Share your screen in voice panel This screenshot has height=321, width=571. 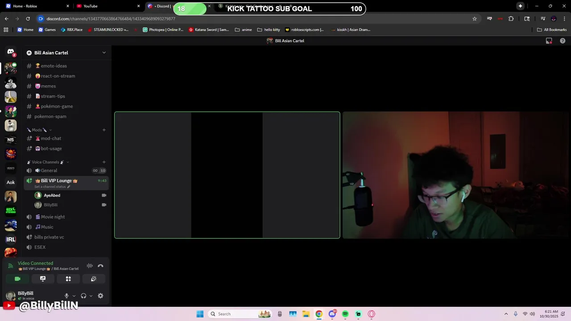[43, 279]
